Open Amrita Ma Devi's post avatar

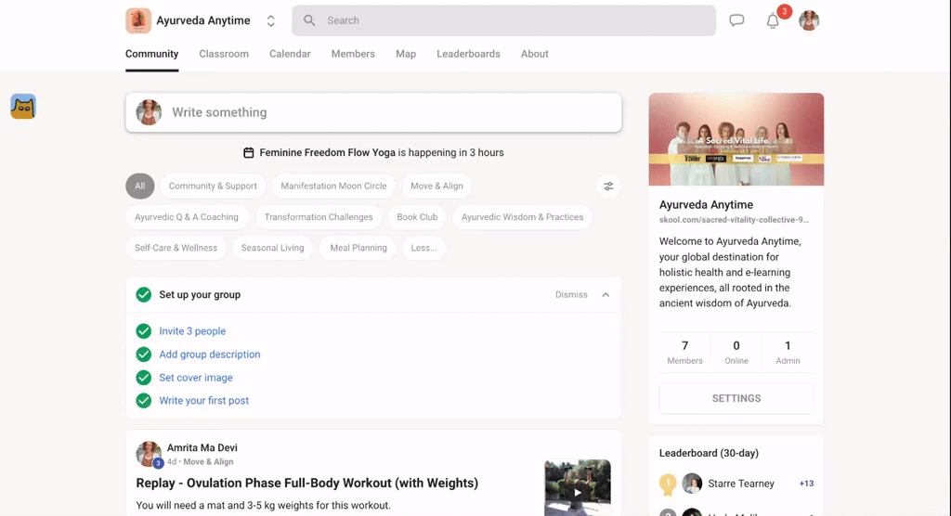[x=149, y=454]
